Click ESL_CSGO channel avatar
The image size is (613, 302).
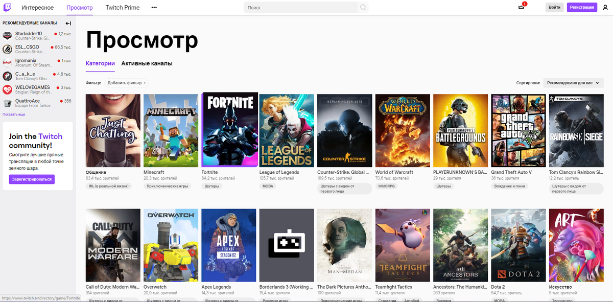click(x=7, y=49)
